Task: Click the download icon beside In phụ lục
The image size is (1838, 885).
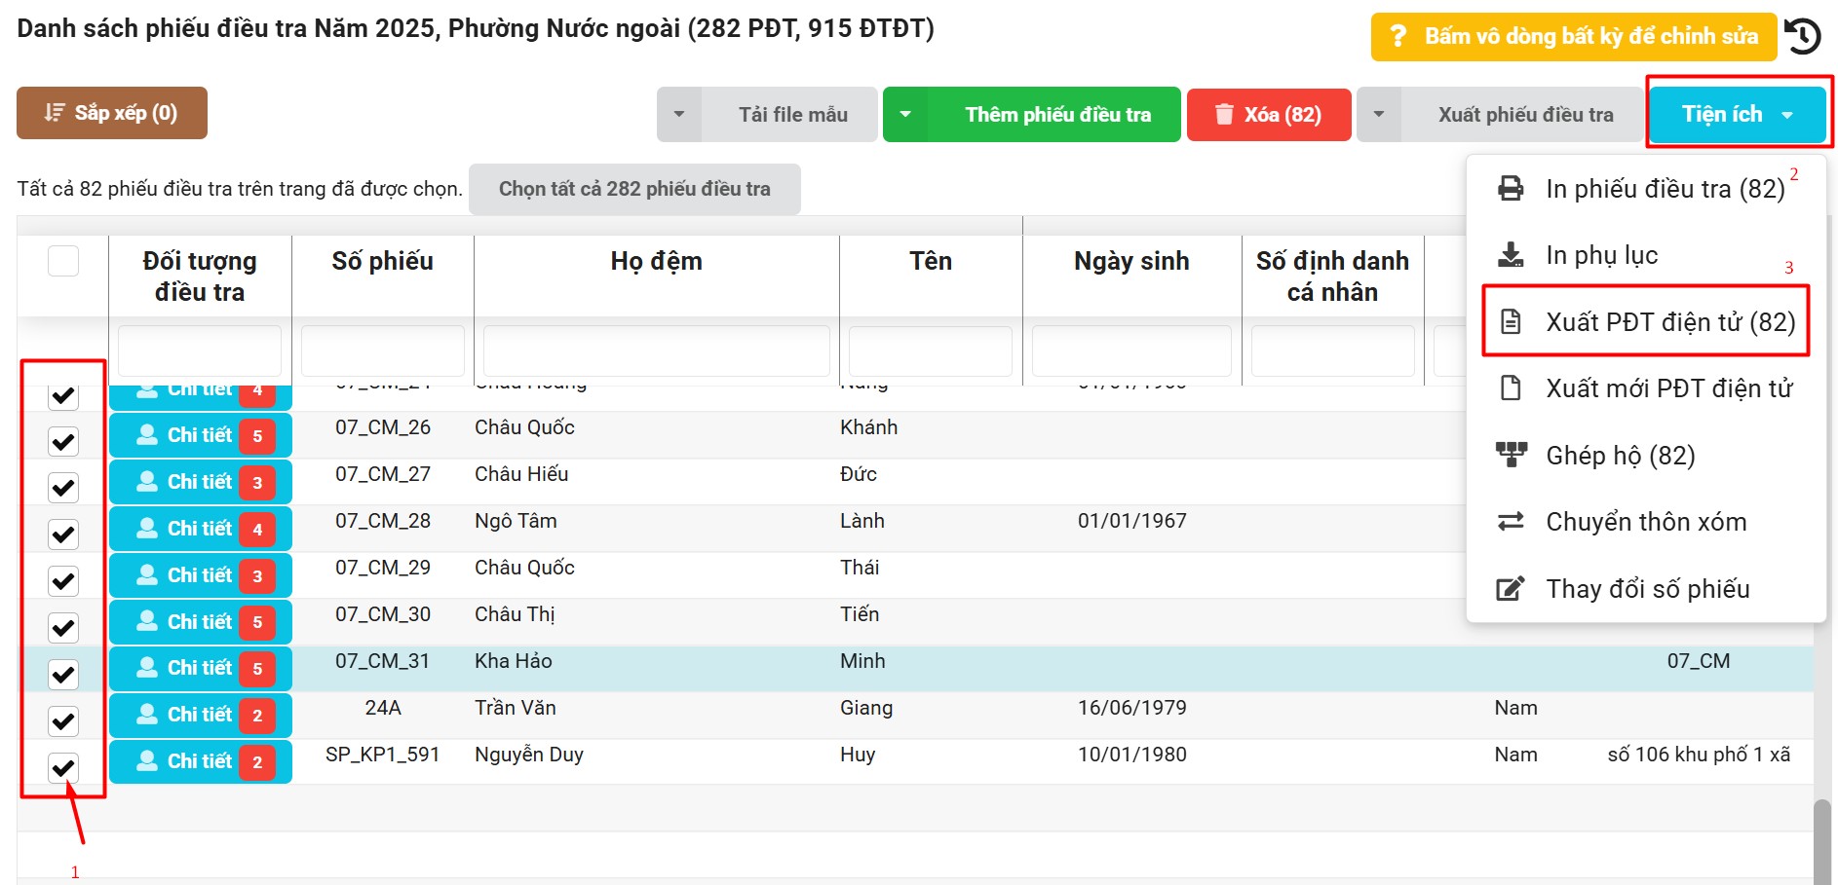Action: click(1511, 255)
